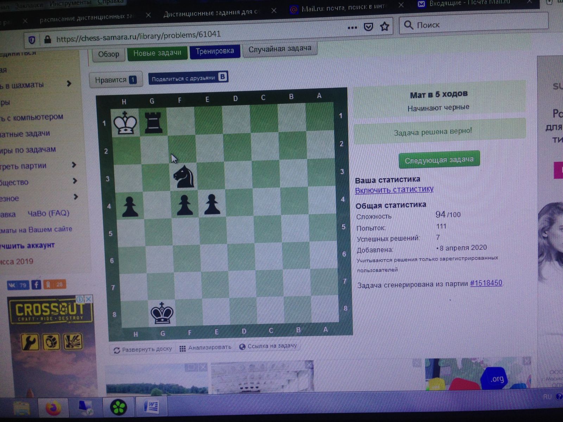Click the Включить статистику link
The height and width of the screenshot is (422, 563).
point(394,190)
